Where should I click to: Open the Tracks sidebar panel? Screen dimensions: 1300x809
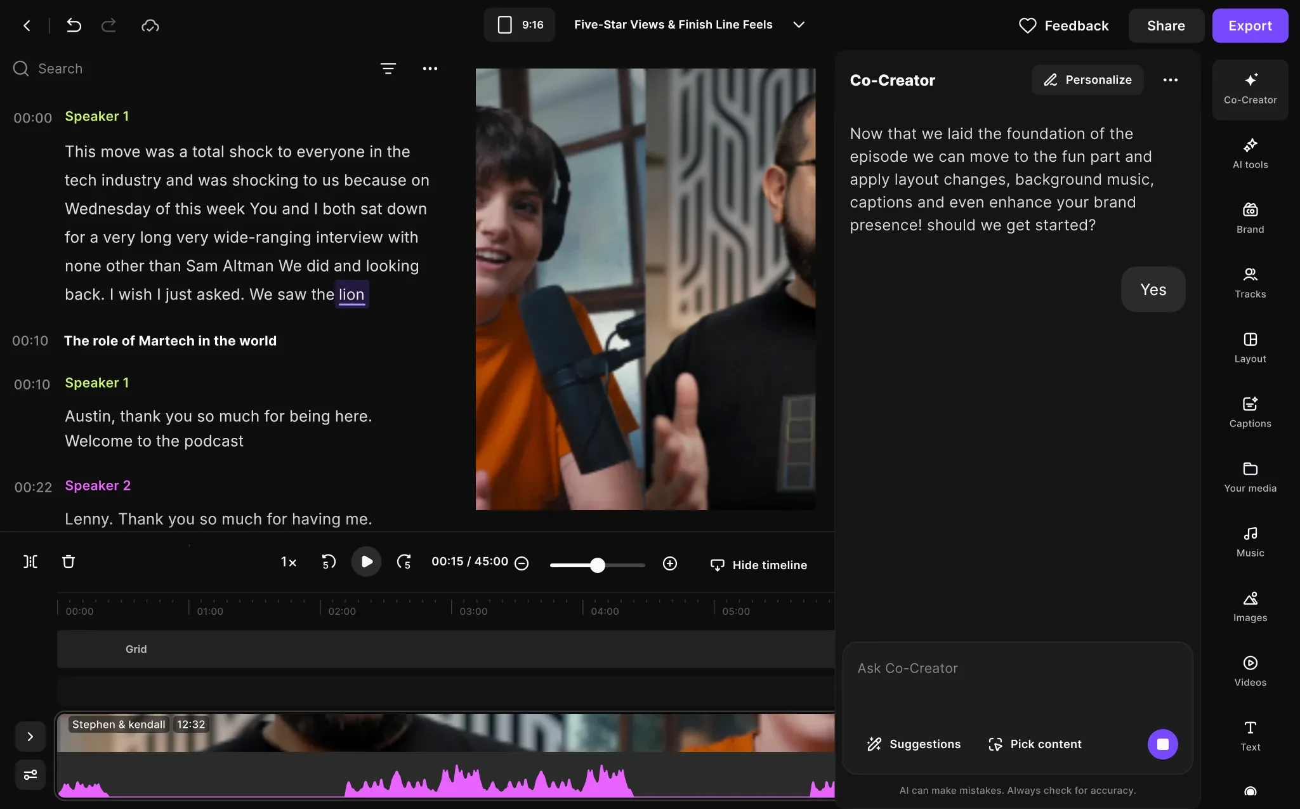[x=1250, y=283]
